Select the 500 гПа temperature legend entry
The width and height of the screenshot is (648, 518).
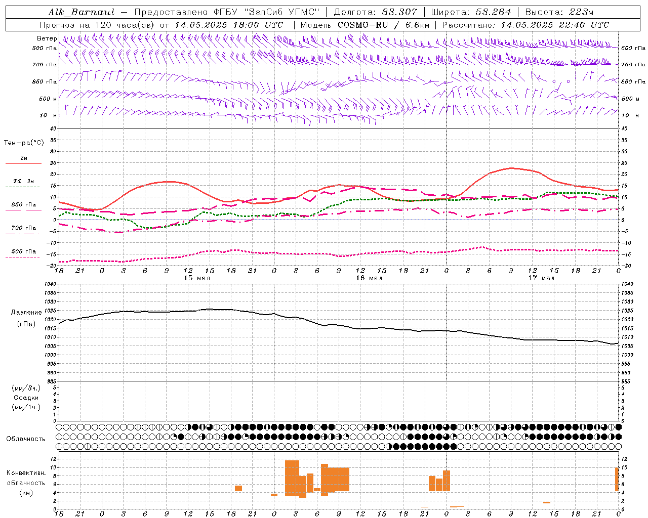pos(24,251)
